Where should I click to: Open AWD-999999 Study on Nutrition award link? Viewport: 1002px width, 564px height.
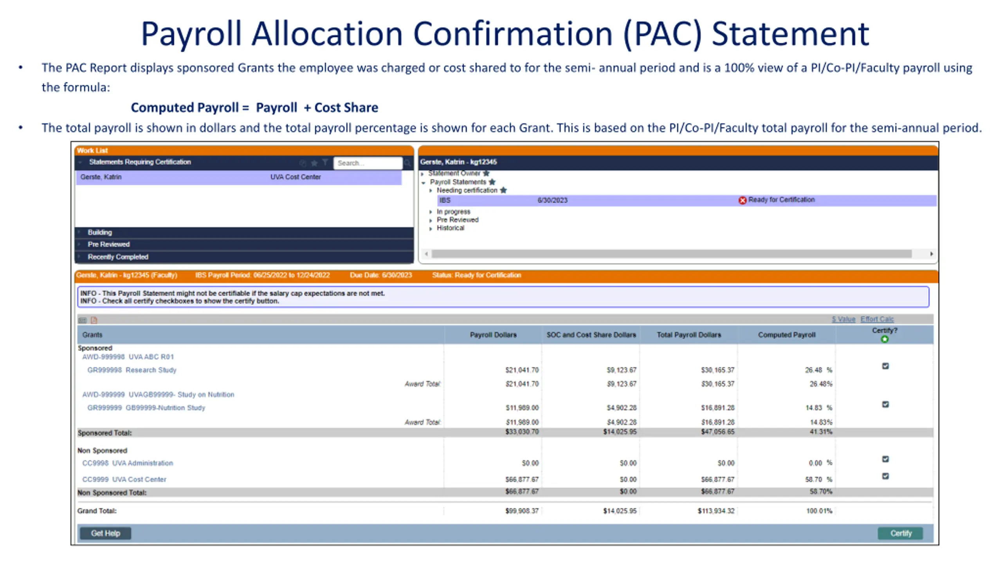click(x=158, y=394)
